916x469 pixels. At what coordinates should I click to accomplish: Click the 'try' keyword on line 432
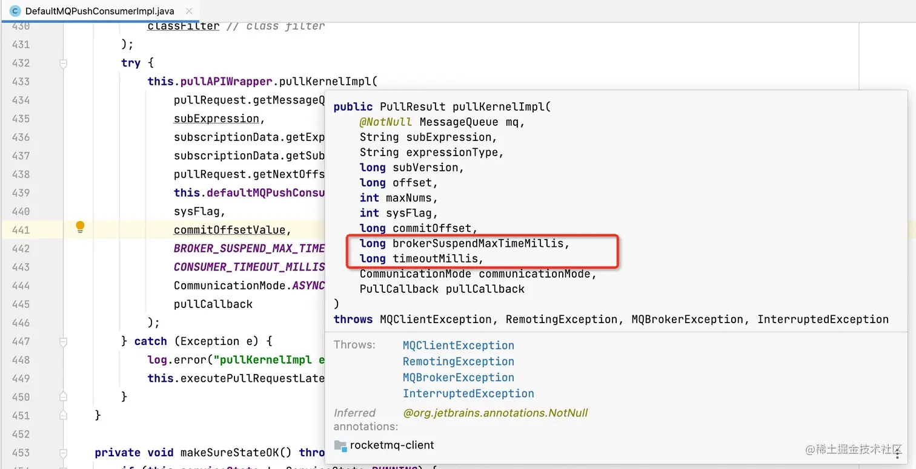tap(131, 63)
